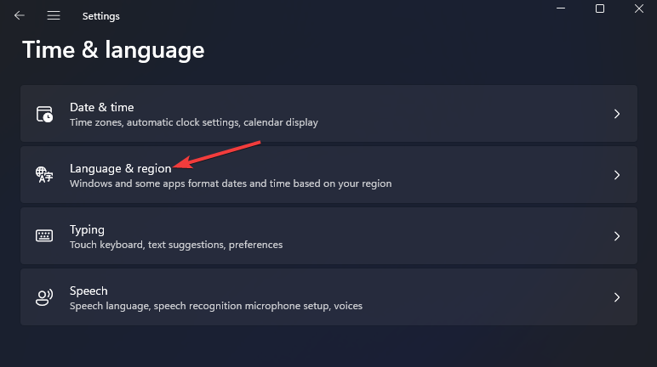Expand the Date & time chevron

pyautogui.click(x=617, y=114)
